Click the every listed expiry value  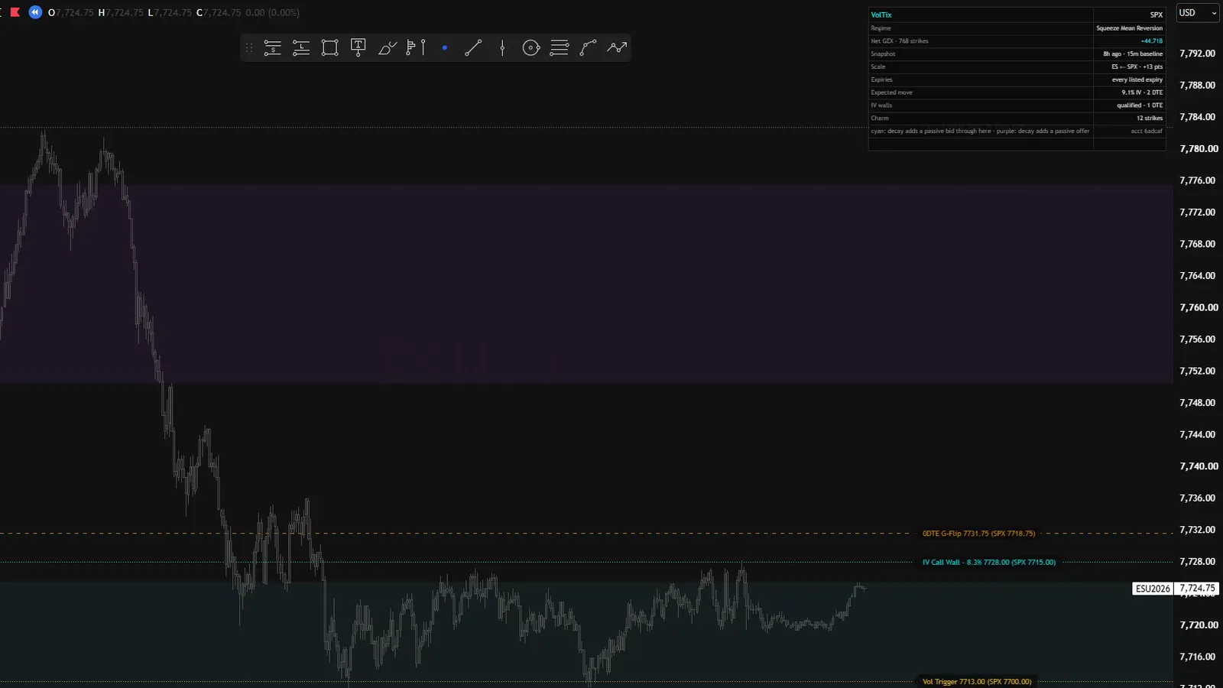pyautogui.click(x=1137, y=80)
